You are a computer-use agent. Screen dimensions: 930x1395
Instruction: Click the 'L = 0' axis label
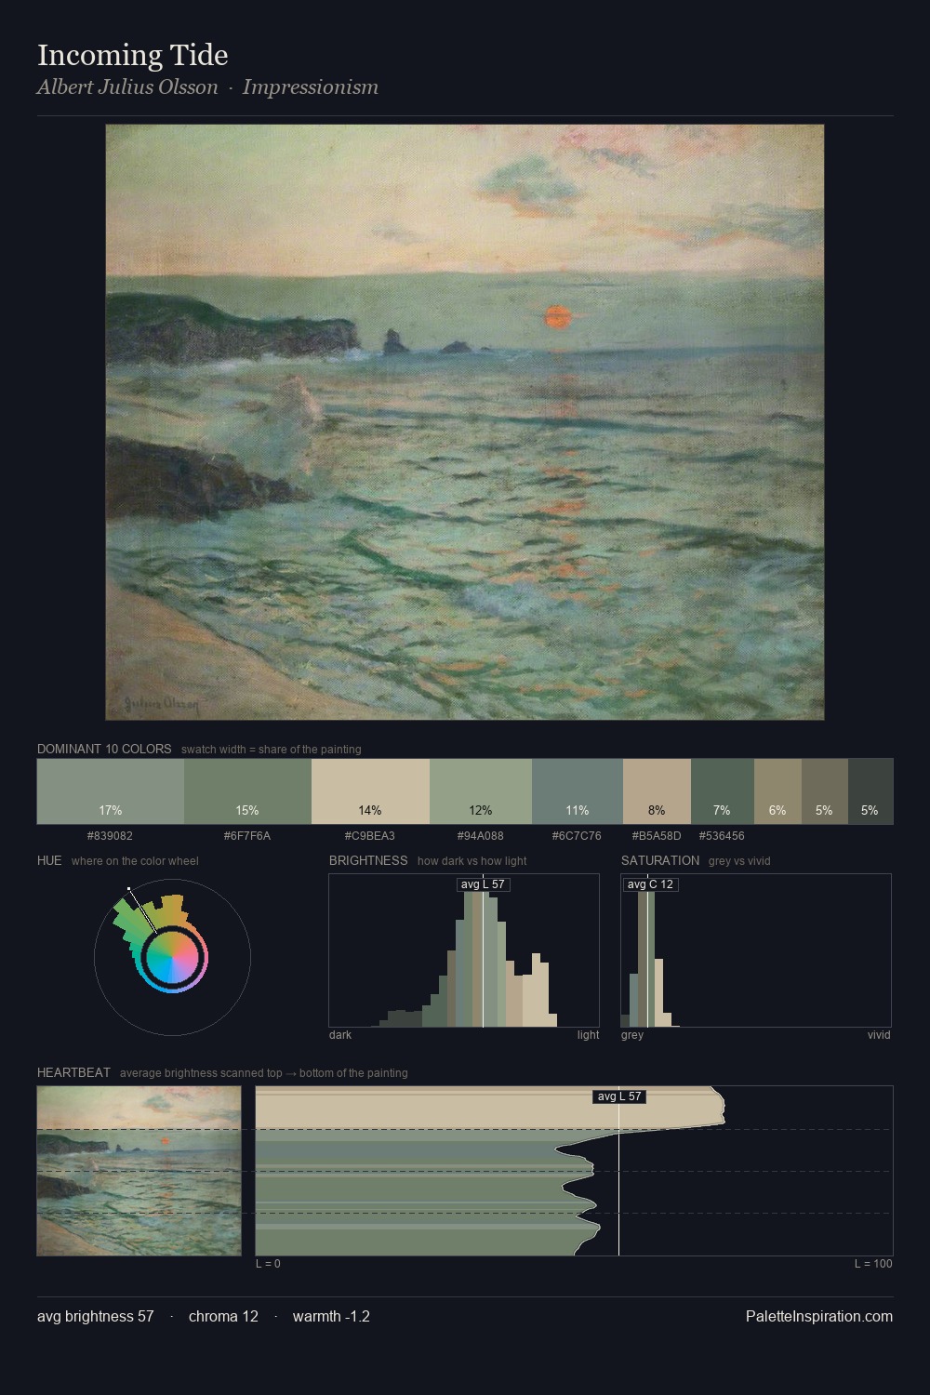[x=268, y=1264]
